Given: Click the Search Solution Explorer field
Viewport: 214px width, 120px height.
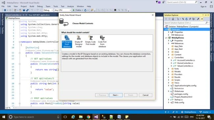Looking at the screenshot, I should (185, 23).
